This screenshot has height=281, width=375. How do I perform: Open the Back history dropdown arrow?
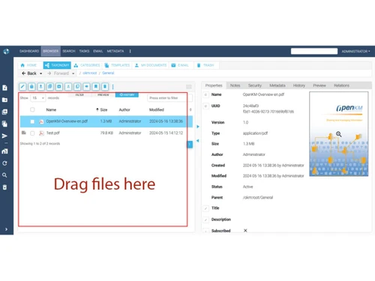[x=40, y=73]
